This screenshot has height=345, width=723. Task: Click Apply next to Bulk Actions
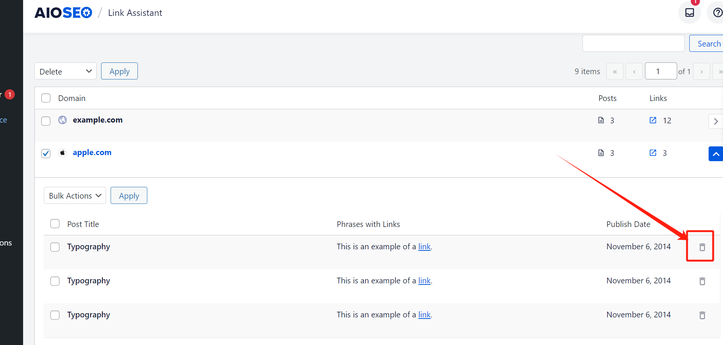pyautogui.click(x=129, y=196)
